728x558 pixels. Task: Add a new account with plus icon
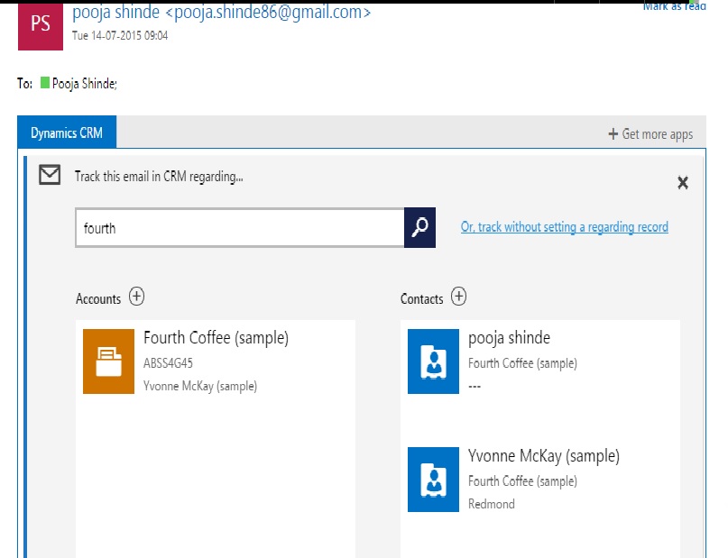tap(136, 297)
